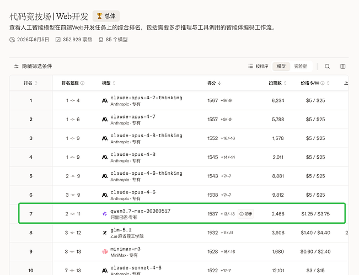
Task: Select price $3 / $15
Action: (315, 271)
